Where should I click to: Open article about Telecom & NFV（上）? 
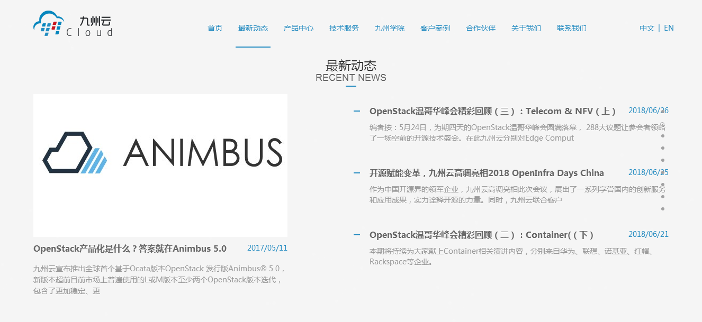coord(492,111)
